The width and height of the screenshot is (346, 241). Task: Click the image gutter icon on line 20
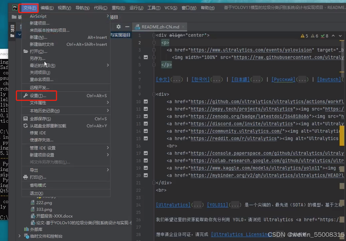coord(146,176)
